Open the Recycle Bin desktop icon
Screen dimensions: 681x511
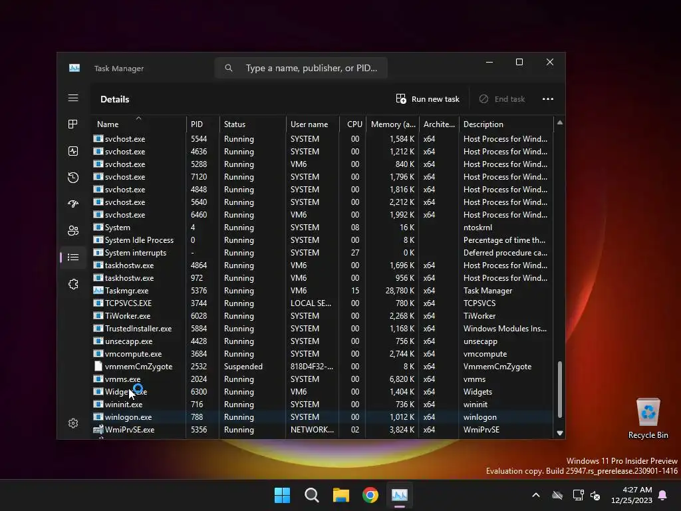648,419
